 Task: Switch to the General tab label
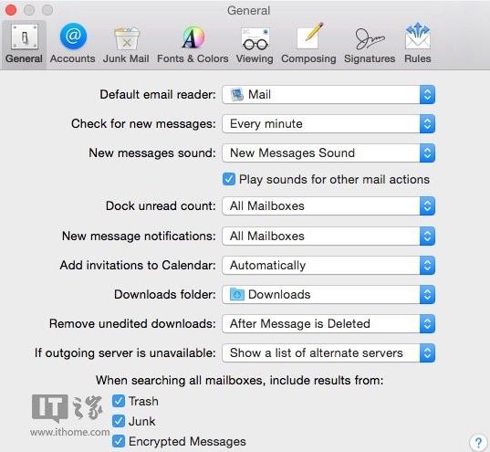point(24,58)
